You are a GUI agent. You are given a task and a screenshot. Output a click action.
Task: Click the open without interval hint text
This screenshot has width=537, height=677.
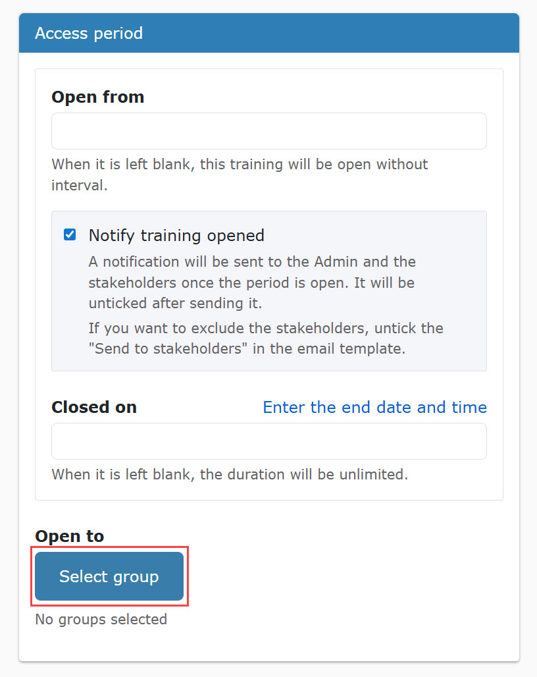(240, 175)
